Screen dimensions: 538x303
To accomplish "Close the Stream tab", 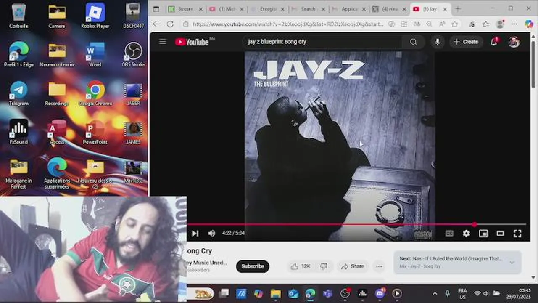I will [x=200, y=9].
